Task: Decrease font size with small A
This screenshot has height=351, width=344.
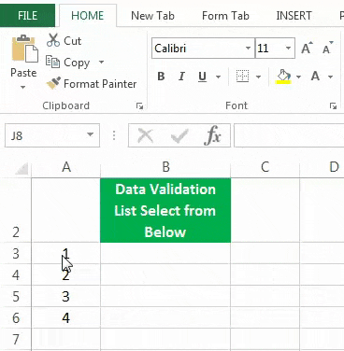Action: pos(328,49)
